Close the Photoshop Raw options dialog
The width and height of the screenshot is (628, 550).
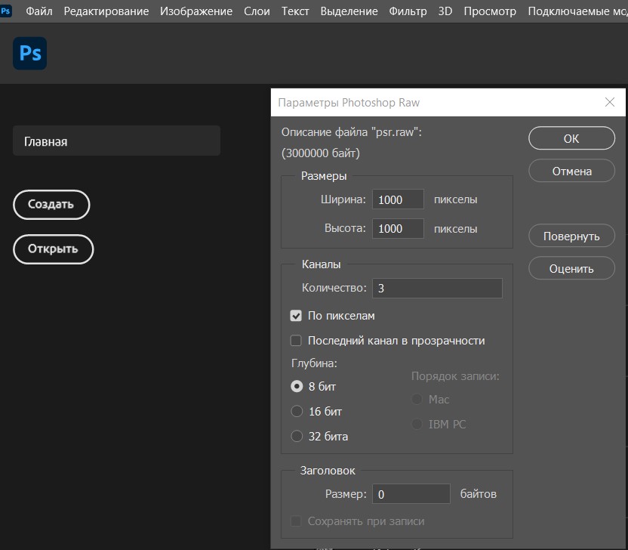pos(610,102)
